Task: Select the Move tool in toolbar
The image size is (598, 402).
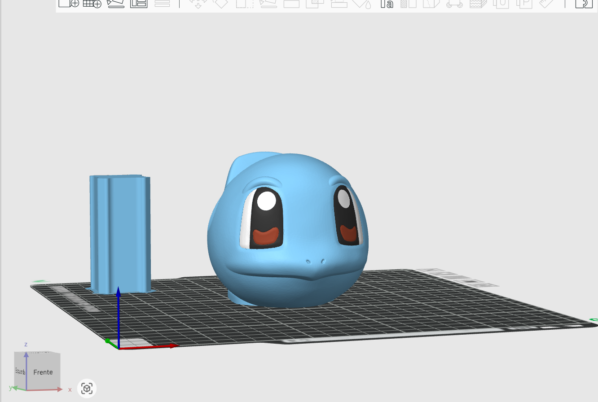Action: click(x=197, y=3)
